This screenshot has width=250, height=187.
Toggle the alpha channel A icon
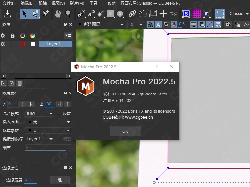pyautogui.click(x=158, y=25)
